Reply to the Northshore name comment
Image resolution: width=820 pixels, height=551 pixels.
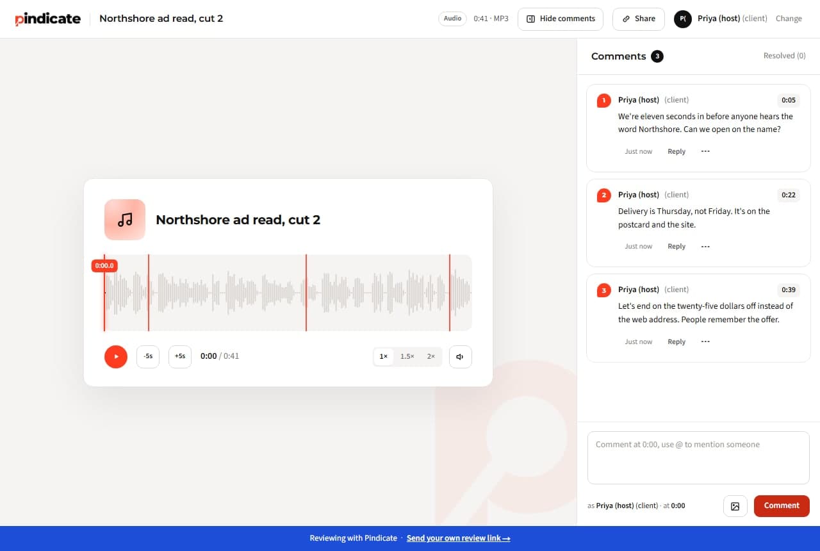pyautogui.click(x=676, y=151)
